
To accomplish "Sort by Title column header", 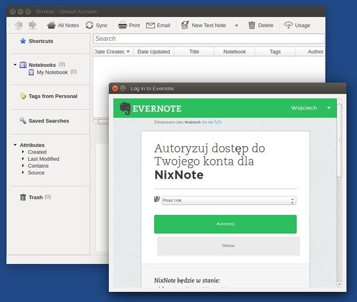I will [x=194, y=52].
